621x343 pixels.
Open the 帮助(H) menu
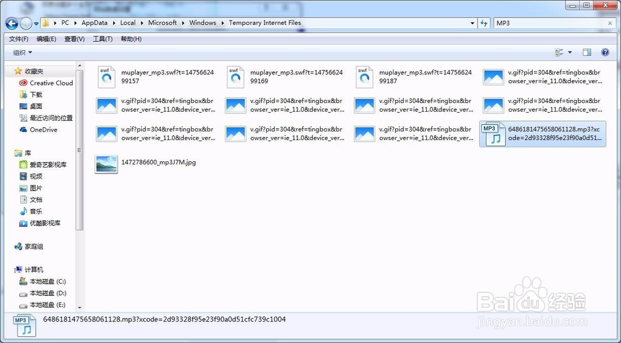tap(131, 39)
